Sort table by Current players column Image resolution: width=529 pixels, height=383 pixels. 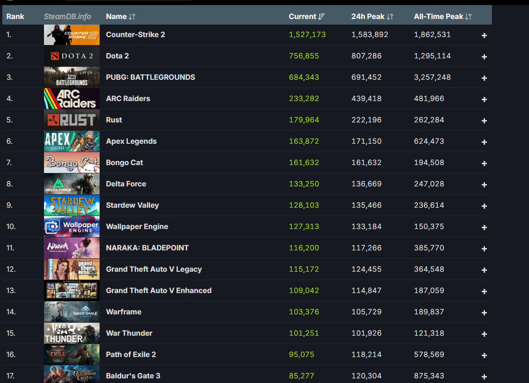pos(306,17)
